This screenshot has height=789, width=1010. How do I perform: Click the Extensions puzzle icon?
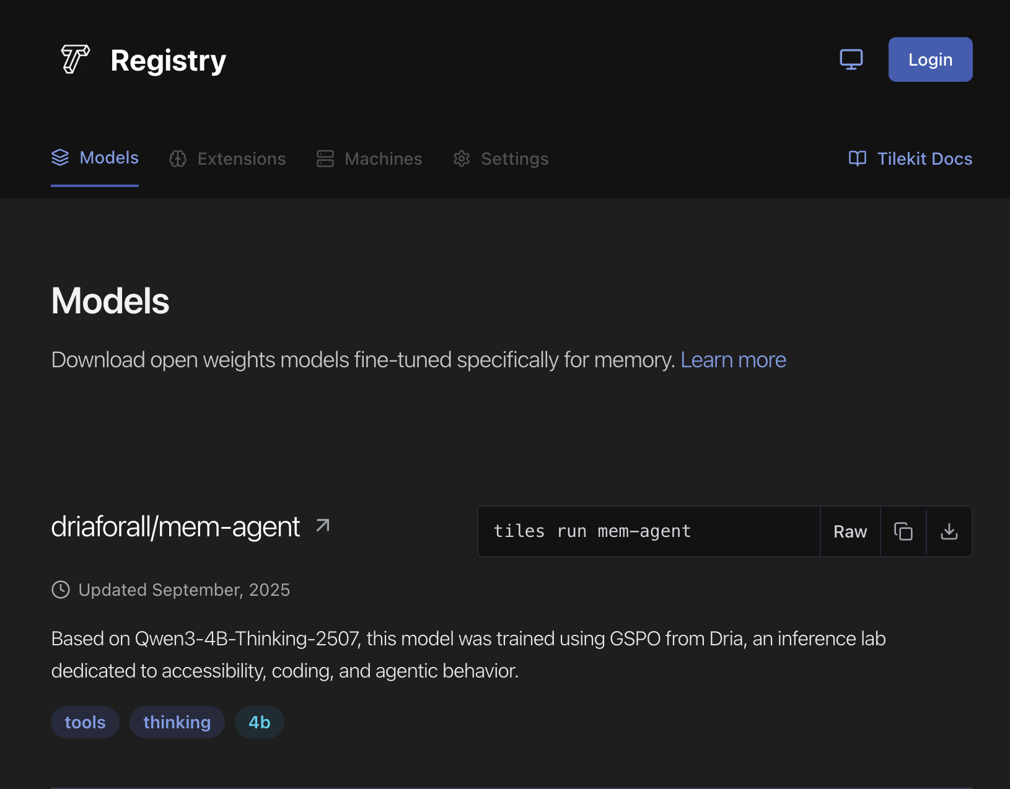tap(177, 159)
